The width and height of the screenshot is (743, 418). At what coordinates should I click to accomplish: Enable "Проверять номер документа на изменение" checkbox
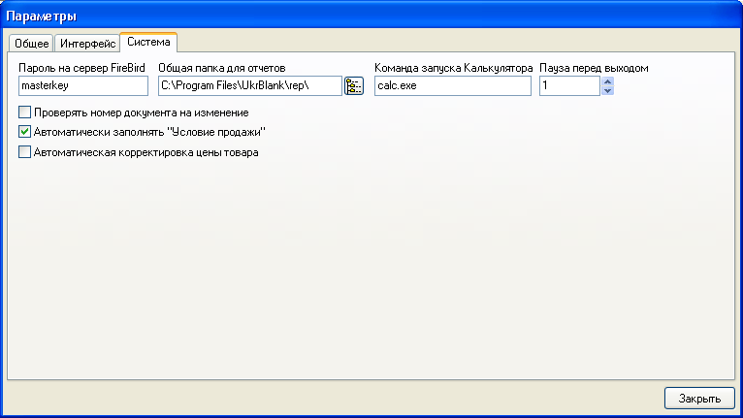pos(25,113)
